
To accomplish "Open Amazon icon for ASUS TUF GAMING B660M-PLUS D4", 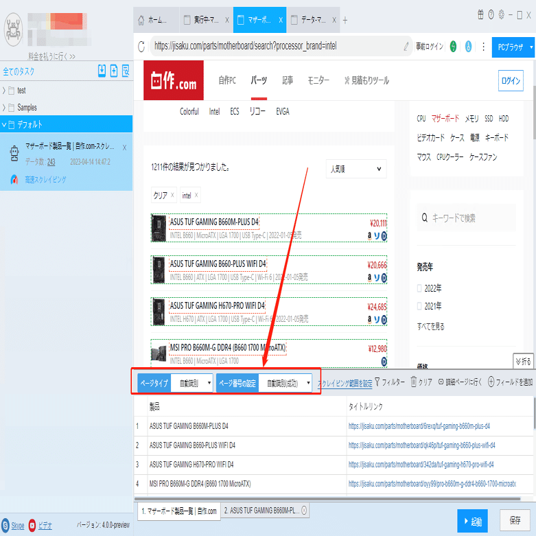I will click(x=369, y=235).
